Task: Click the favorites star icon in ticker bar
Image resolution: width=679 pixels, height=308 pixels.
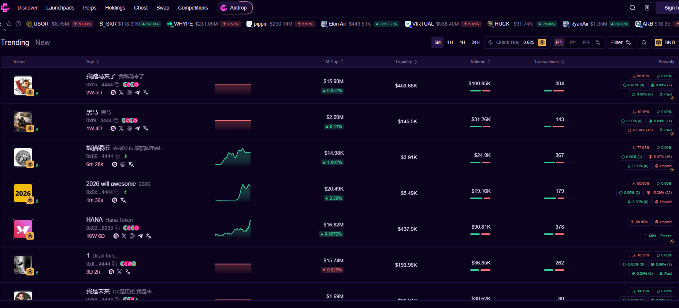Action: 9,24
